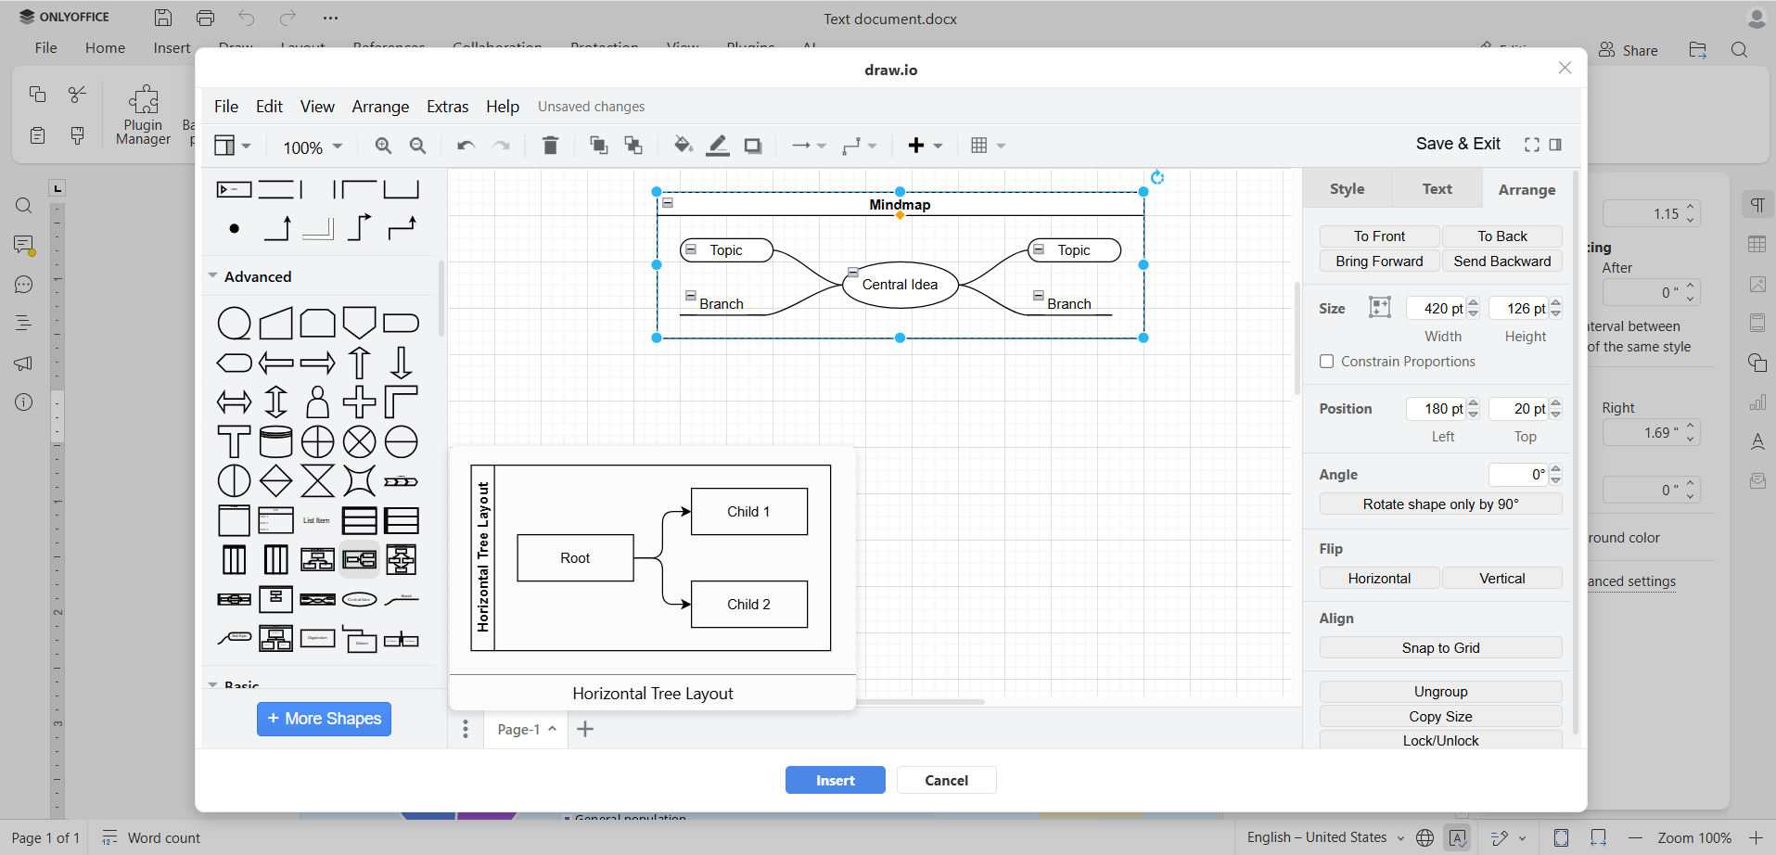Open Plugin Manager in ONLYOFFICE ribbon

click(143, 115)
